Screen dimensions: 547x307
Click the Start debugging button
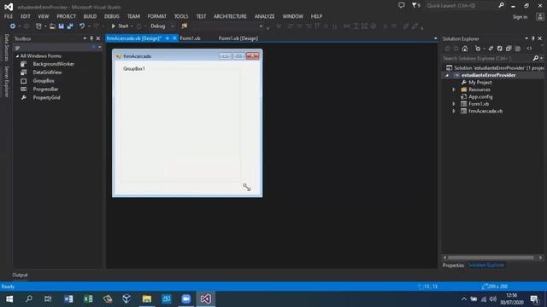(120, 26)
